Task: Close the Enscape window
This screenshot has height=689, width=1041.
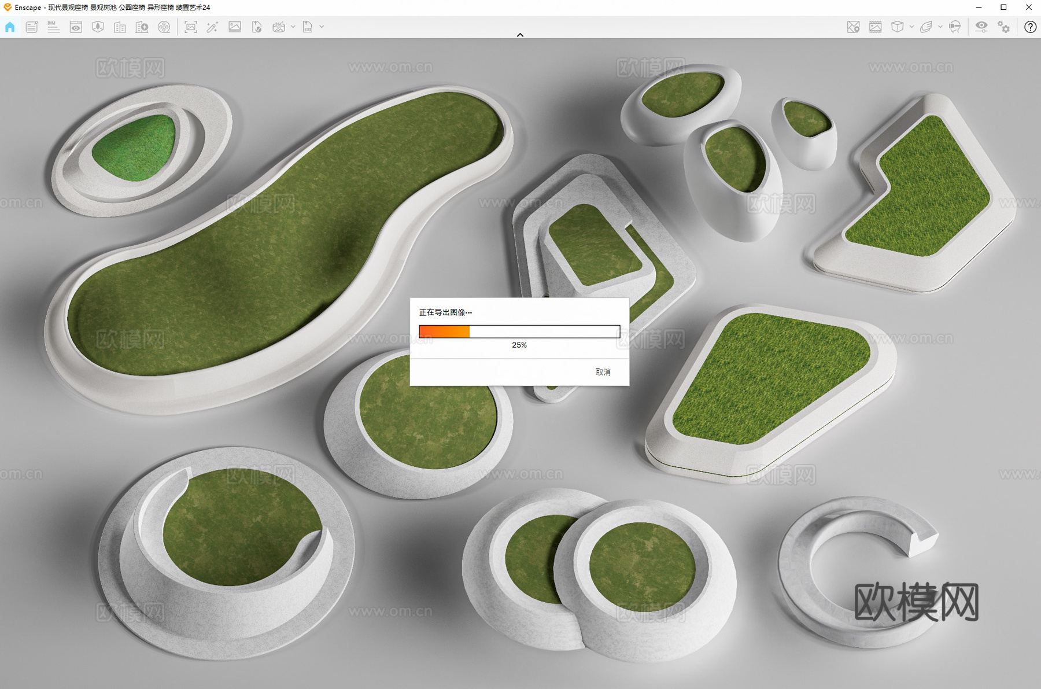Action: tap(1029, 7)
